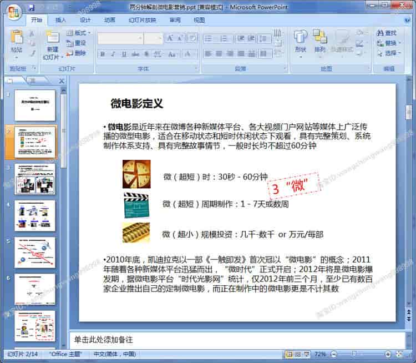Click the Shape Fill icon
Screen dimensions: 416x363
360,33
